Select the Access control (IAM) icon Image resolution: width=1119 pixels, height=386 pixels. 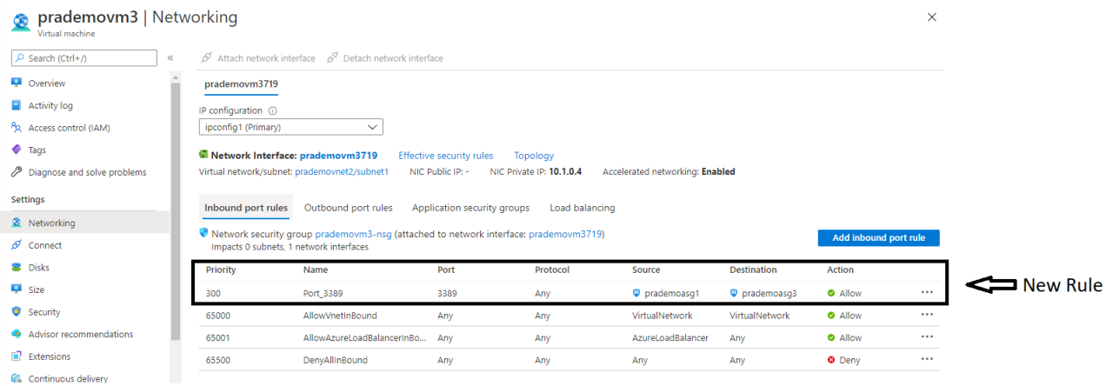point(17,128)
